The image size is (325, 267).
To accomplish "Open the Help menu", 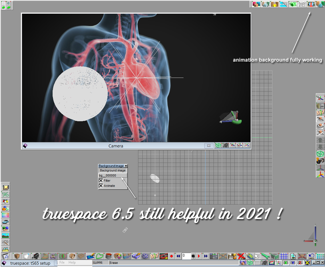I will point(72,262).
